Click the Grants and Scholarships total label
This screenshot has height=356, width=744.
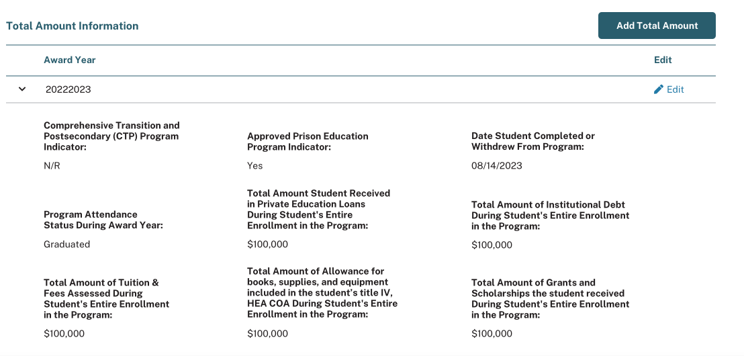(550, 298)
